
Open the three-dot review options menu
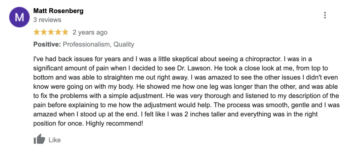click(x=325, y=15)
